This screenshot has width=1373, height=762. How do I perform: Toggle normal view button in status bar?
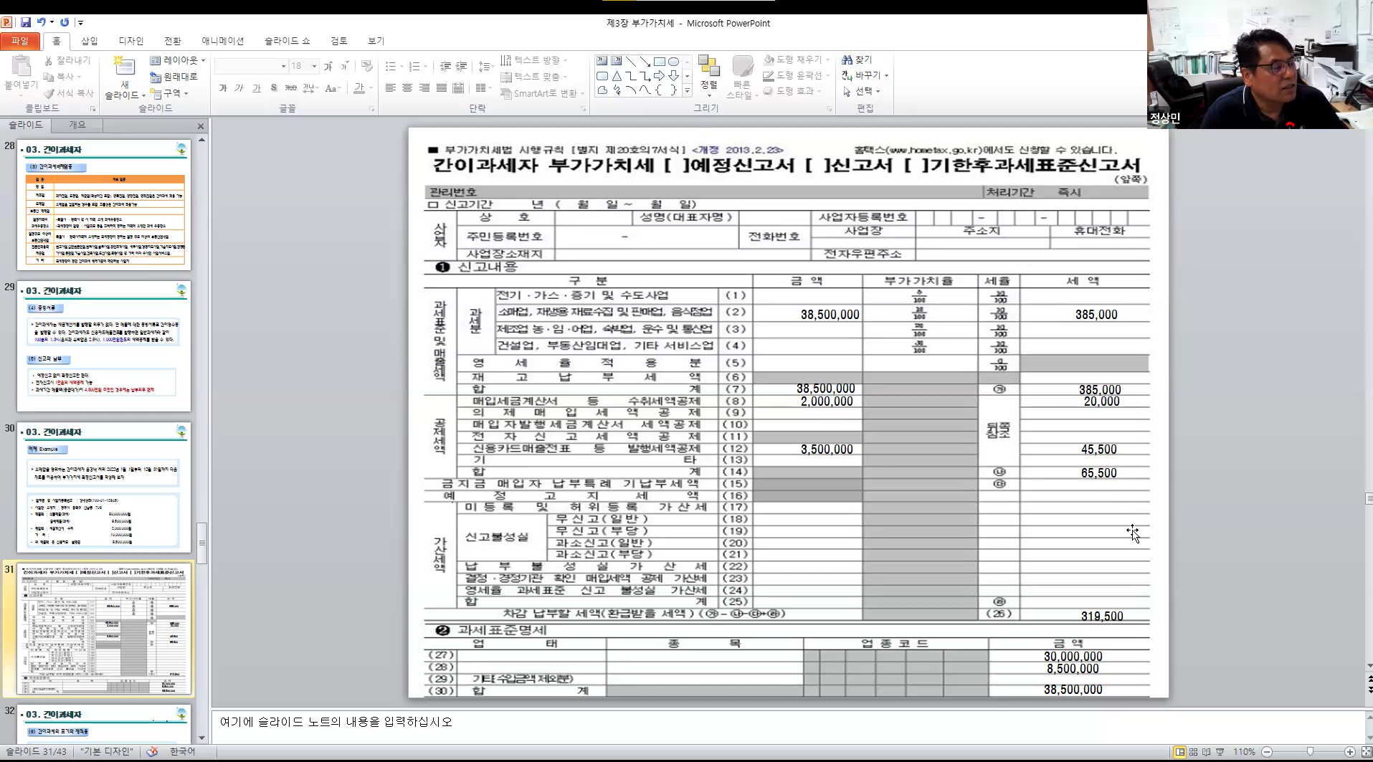(x=1179, y=752)
